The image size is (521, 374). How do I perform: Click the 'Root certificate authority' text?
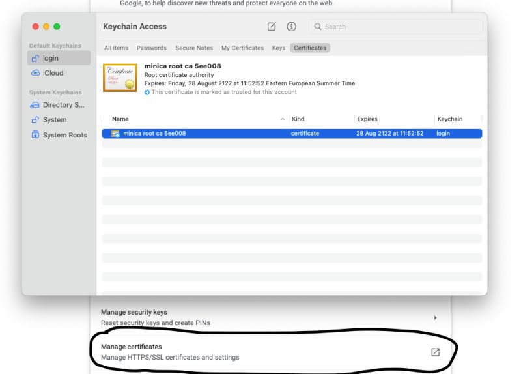coord(179,75)
